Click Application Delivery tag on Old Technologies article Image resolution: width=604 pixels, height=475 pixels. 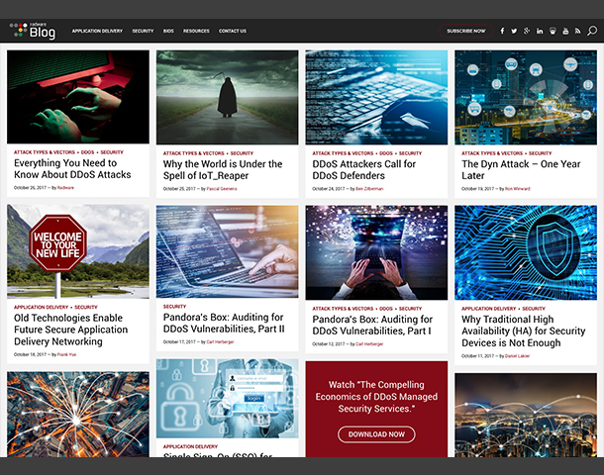(x=41, y=307)
